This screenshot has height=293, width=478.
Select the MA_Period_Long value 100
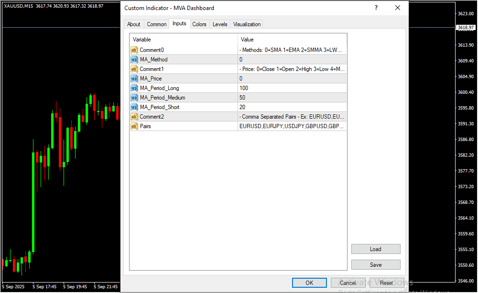(x=292, y=88)
